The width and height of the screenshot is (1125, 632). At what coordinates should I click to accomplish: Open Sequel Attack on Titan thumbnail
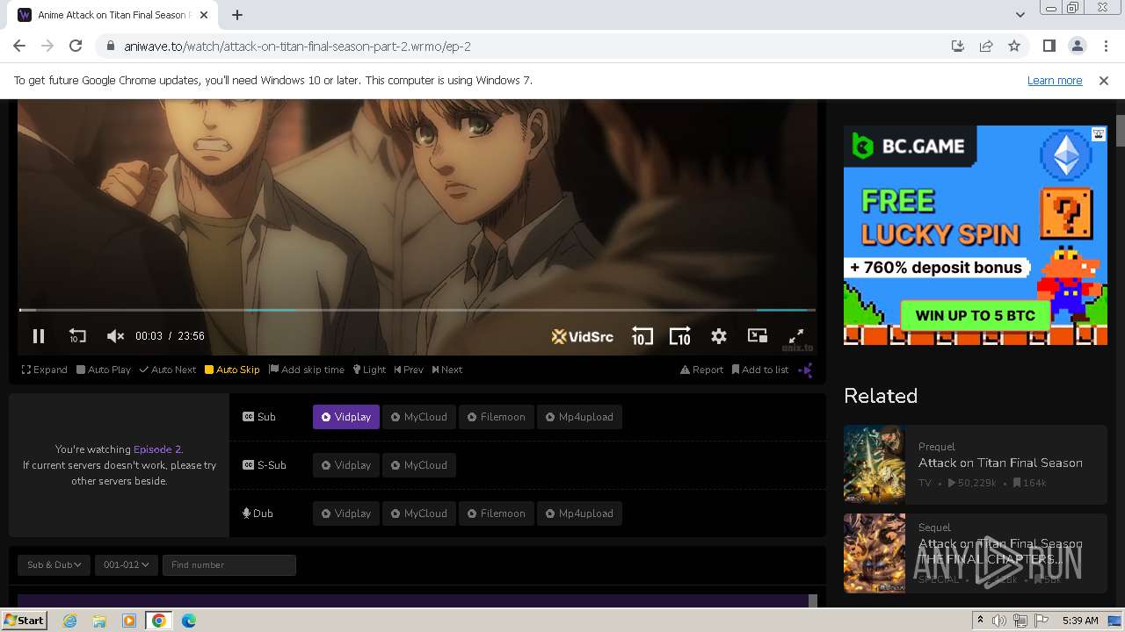(875, 553)
